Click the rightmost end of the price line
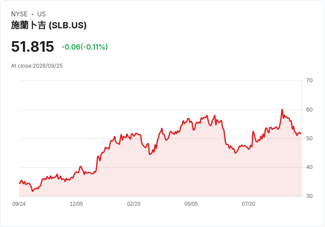This screenshot has width=325, height=227. (x=301, y=133)
